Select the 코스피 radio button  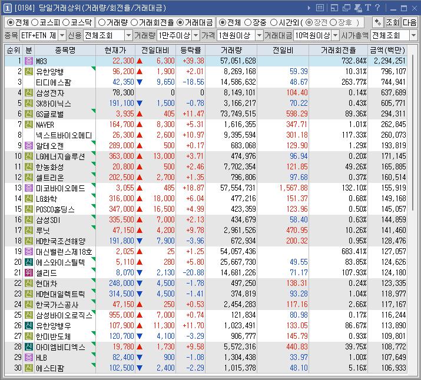tap(35, 22)
